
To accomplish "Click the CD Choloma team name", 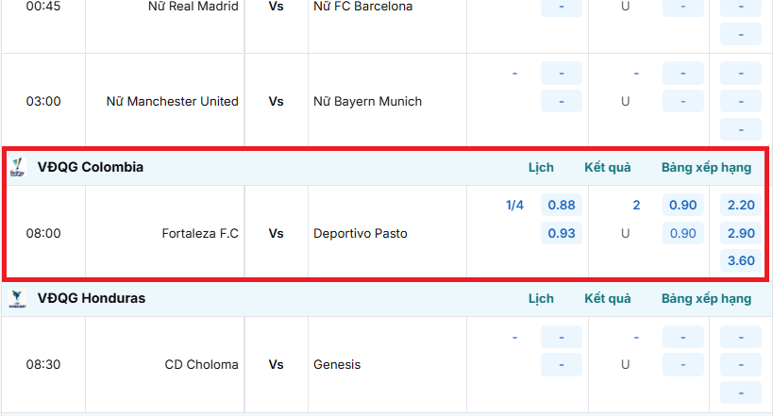I will (x=201, y=364).
